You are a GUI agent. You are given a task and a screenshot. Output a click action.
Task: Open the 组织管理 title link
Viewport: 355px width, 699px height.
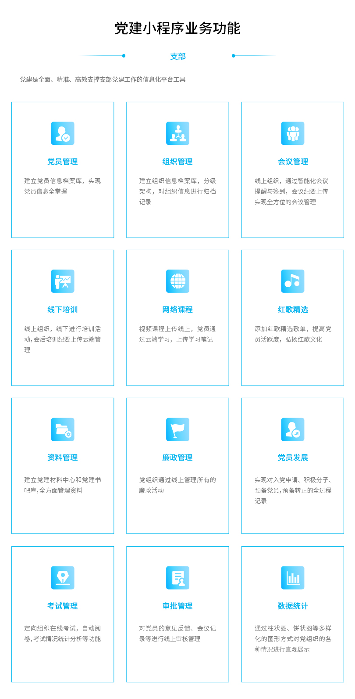(x=177, y=162)
